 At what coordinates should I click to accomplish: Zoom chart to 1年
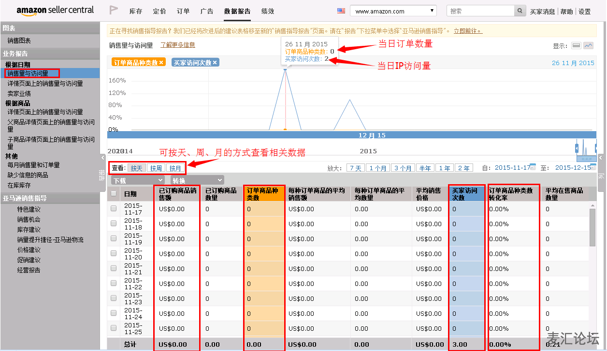(x=445, y=168)
